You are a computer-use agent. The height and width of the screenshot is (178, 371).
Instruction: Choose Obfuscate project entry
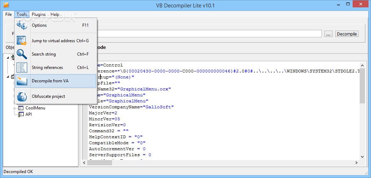pyautogui.click(x=56, y=96)
